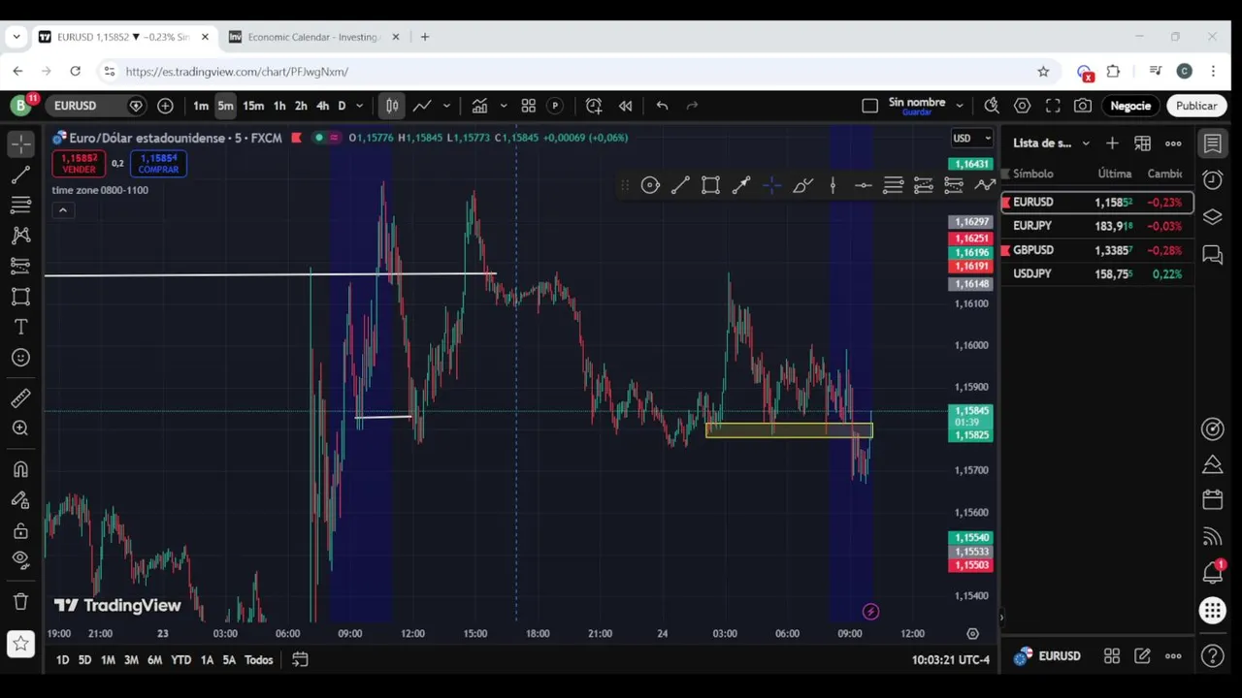1242x698 pixels.
Task: Open the Indicators menu
Action: coord(479,106)
